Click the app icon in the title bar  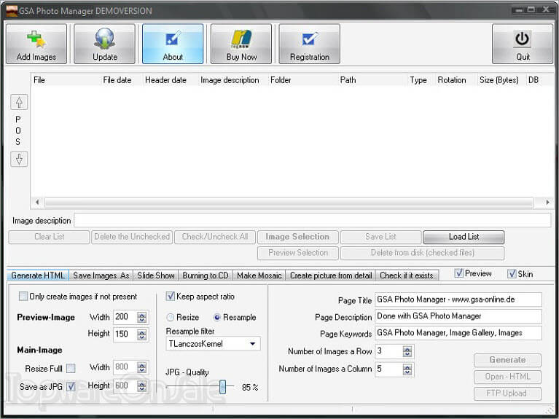[x=12, y=11]
